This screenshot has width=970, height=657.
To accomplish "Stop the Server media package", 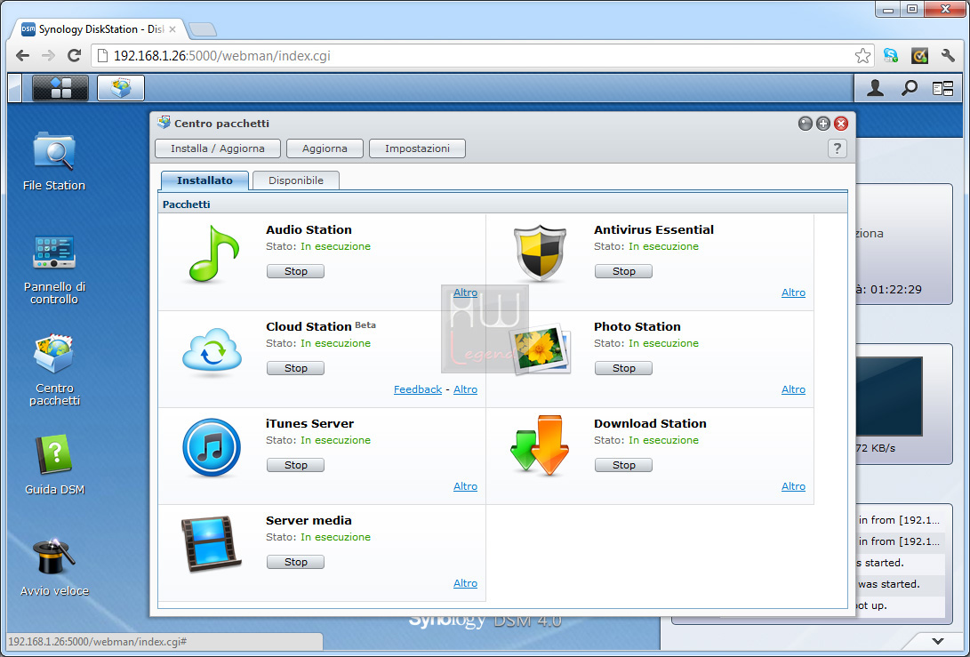I will point(296,562).
